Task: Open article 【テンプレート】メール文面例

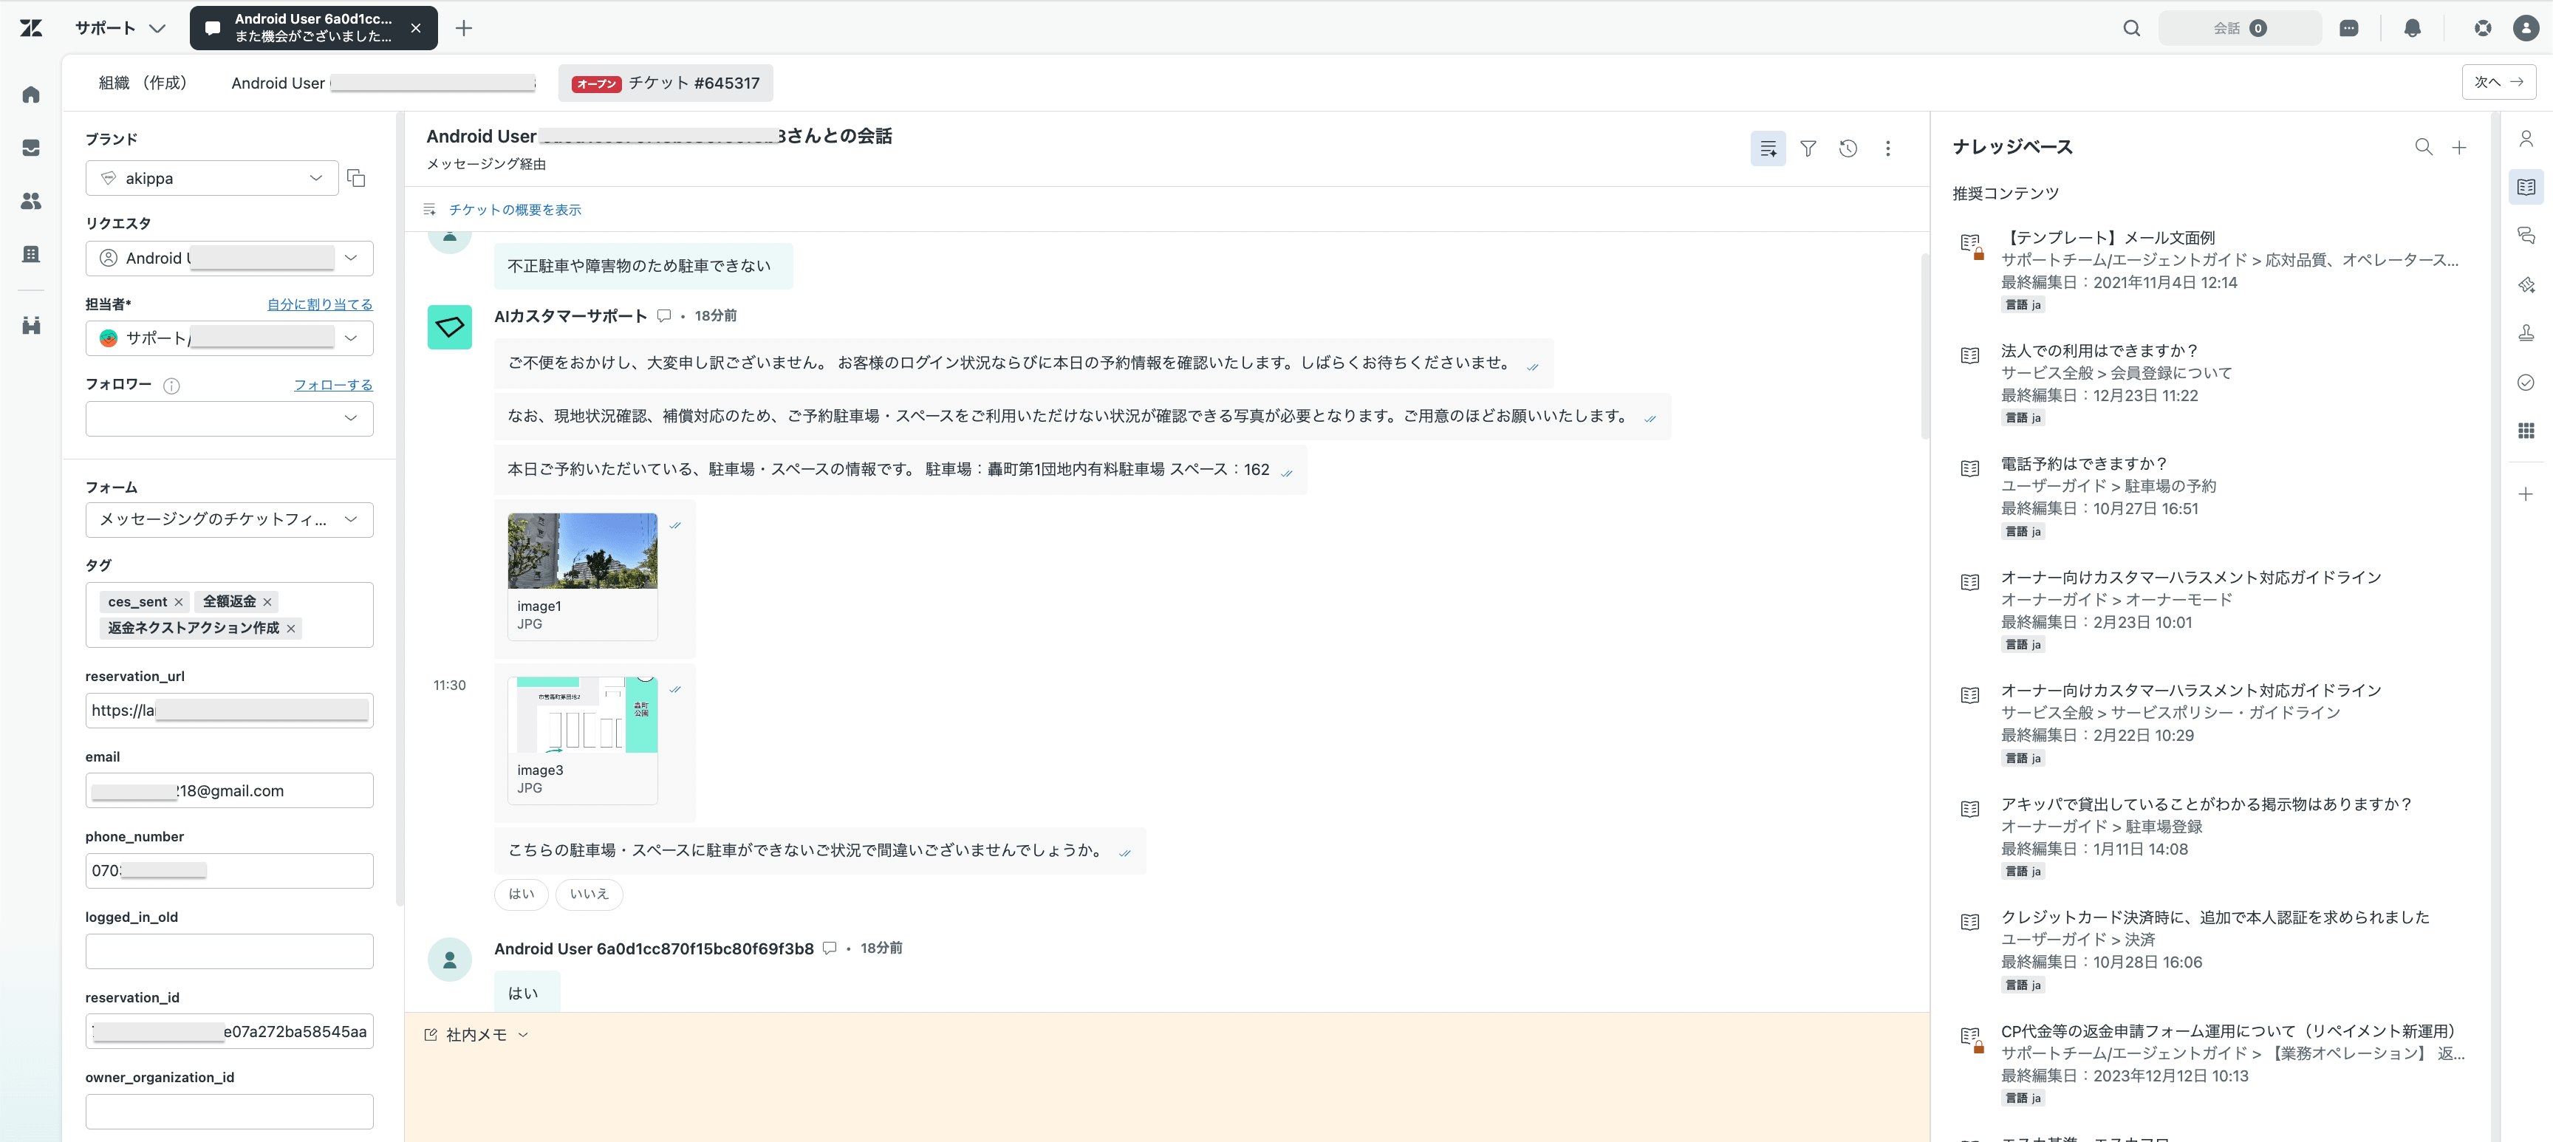Action: coord(2108,238)
